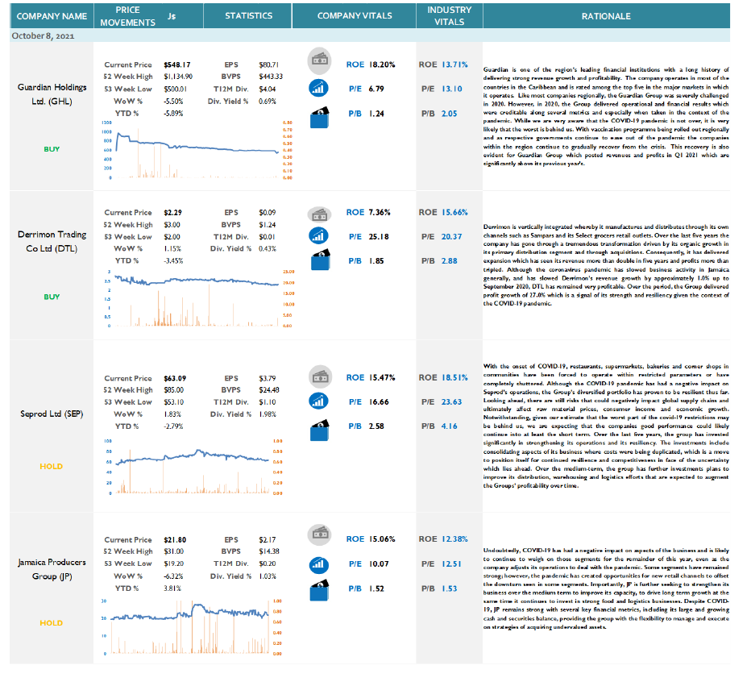Viewport: 751px width, 682px height.
Task: Click the P/E chart icon for Jamaica Producers
Action: pyautogui.click(x=319, y=564)
